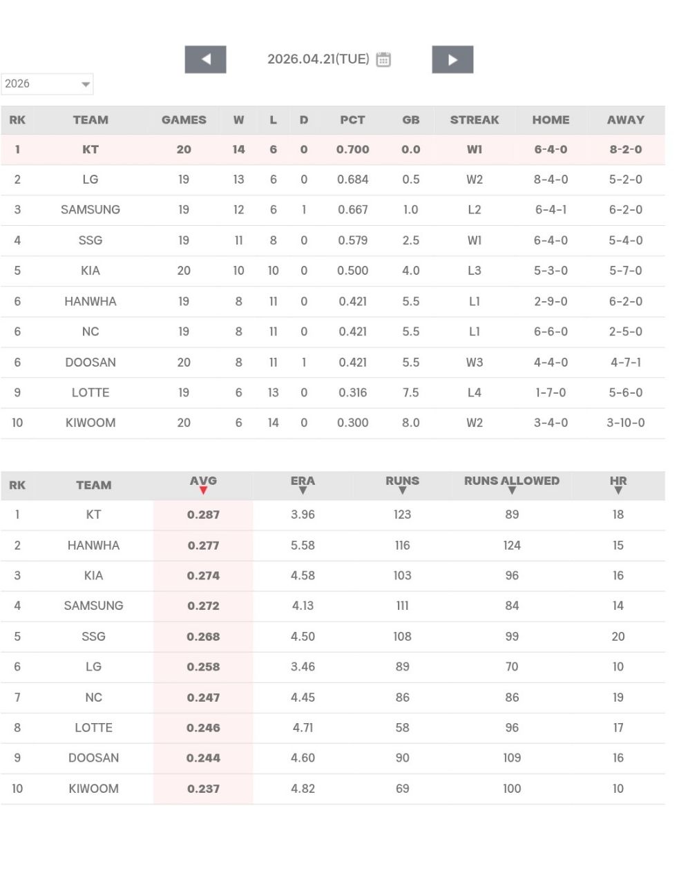Viewport: 679px width, 884px height.
Task: Sort stats by RUNS ALLOWED arrow
Action: pos(512,490)
